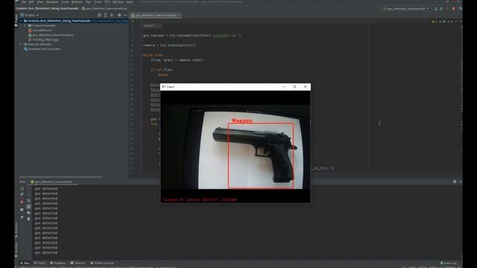Click the camera feed in Cam1 window
477x268 pixels.
click(x=236, y=147)
